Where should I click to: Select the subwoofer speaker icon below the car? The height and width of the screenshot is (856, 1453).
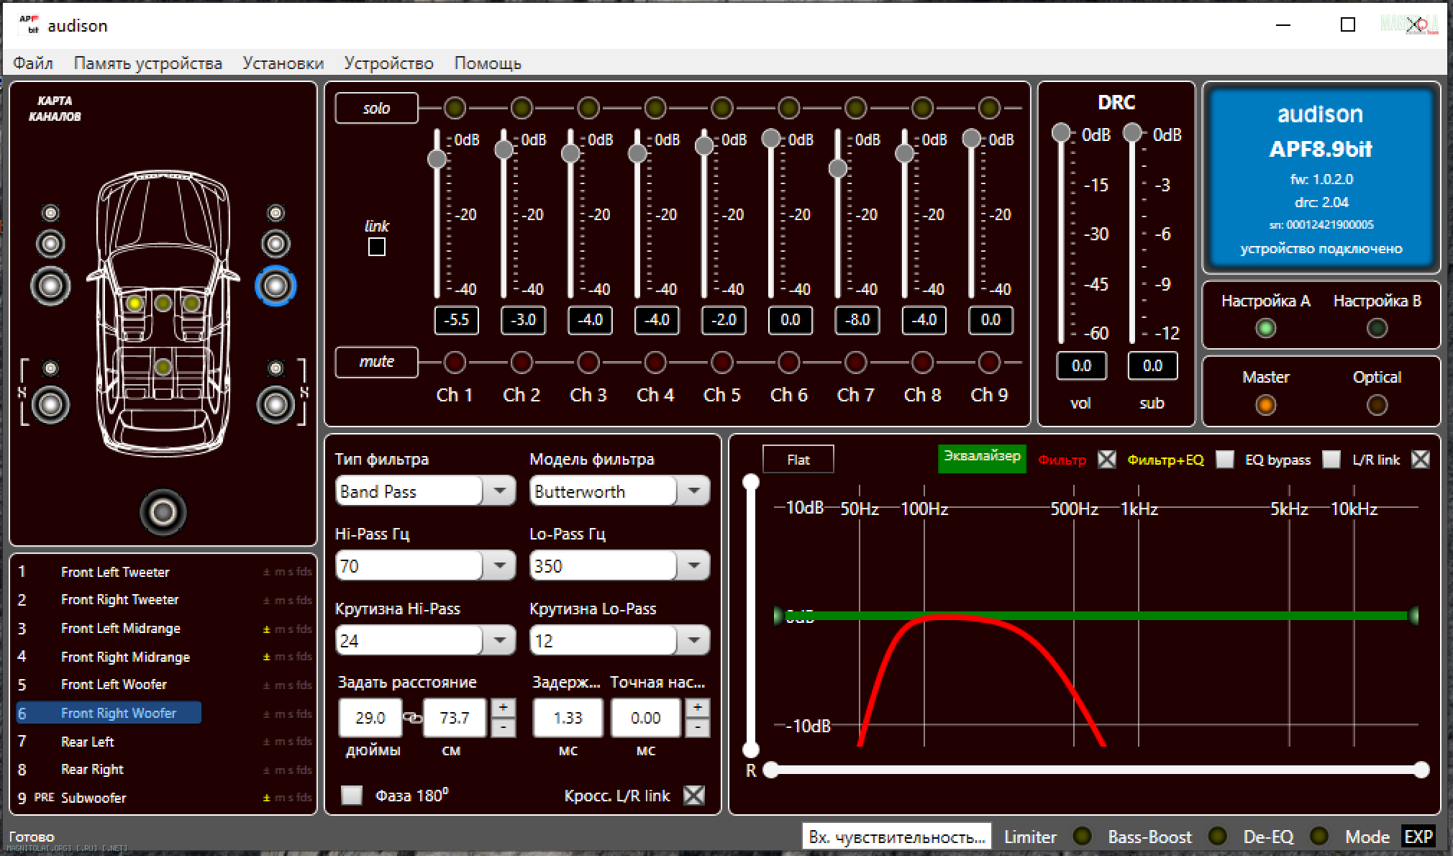point(163,512)
